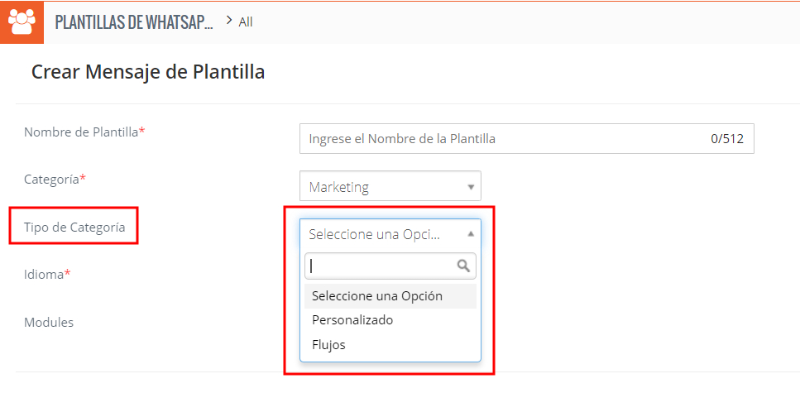Pick the Flujos option

[328, 344]
